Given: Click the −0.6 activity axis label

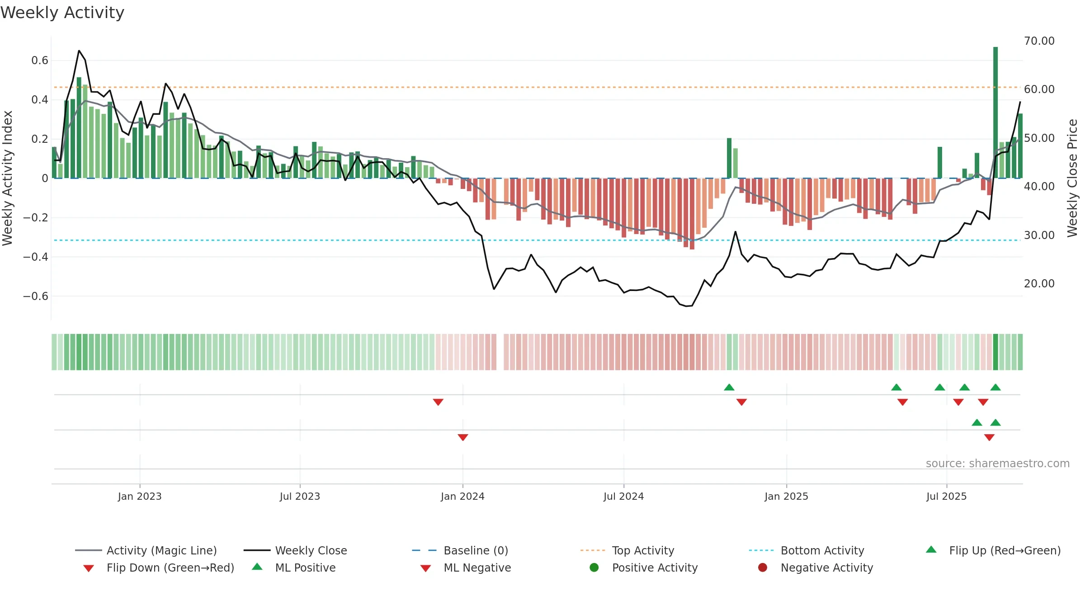Looking at the screenshot, I should 36,296.
